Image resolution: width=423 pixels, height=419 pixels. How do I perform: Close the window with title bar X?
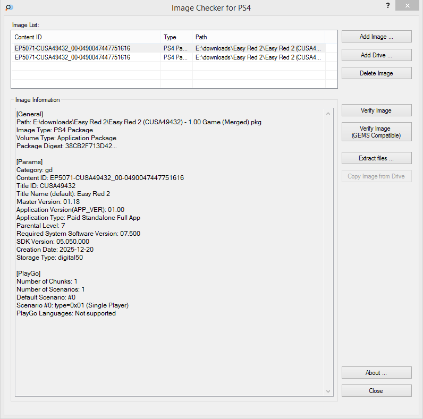(407, 5)
